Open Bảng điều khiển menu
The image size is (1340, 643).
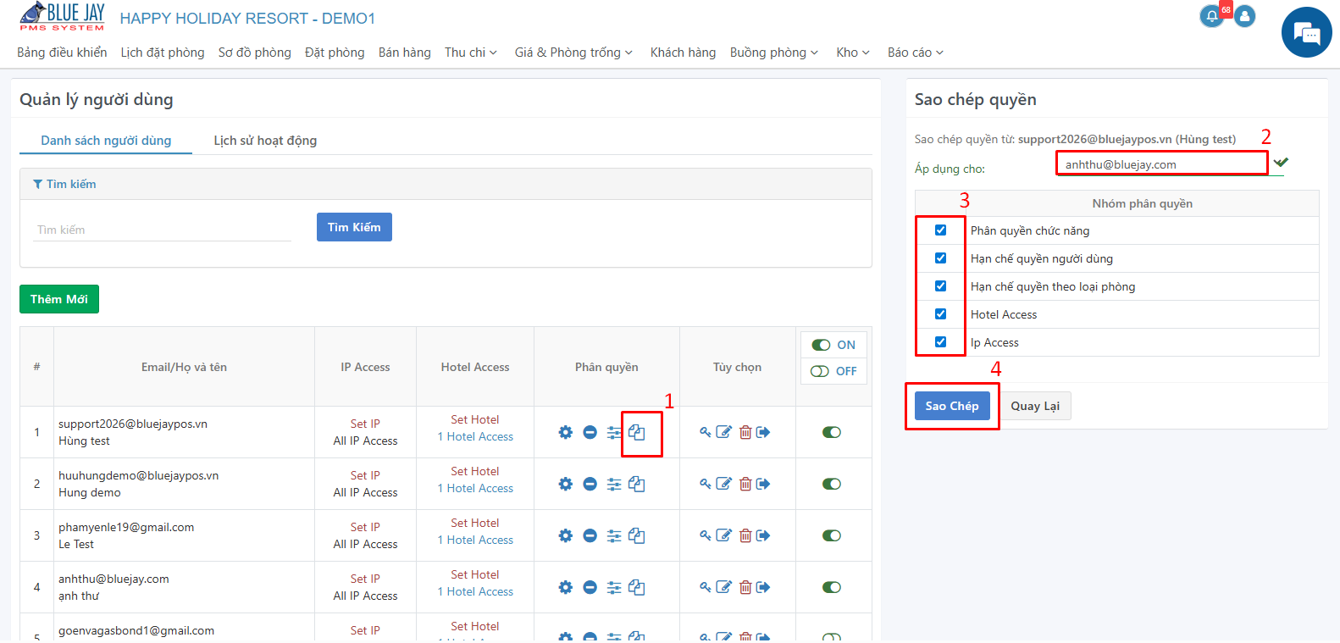(x=62, y=53)
